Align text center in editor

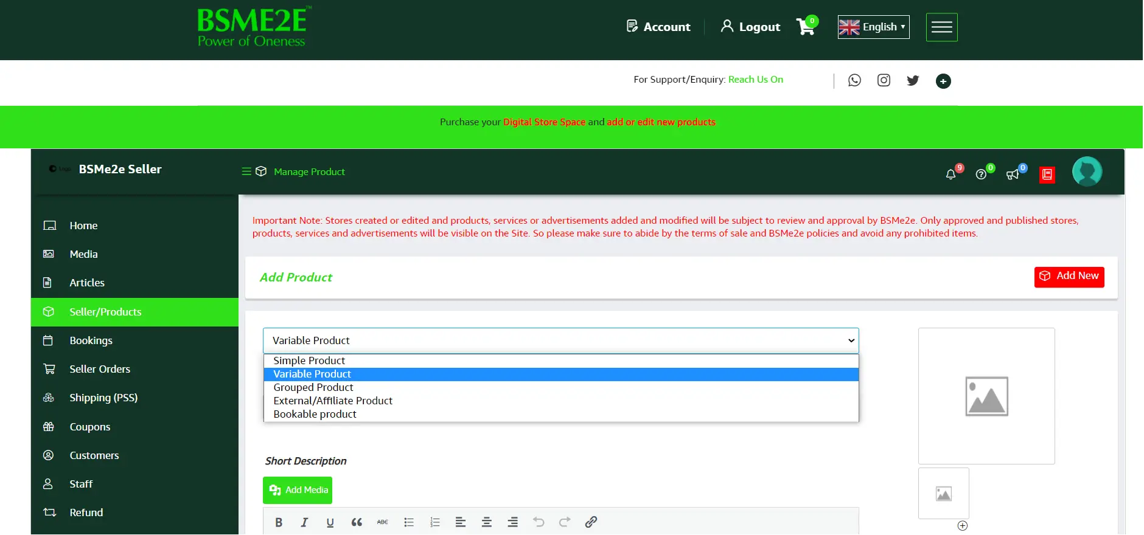(487, 522)
